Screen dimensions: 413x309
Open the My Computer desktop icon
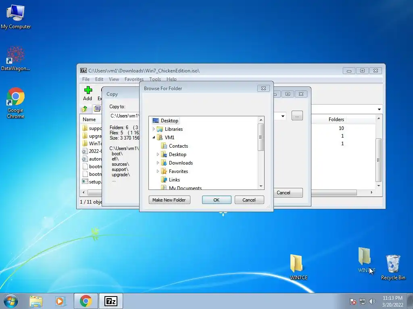[x=16, y=16]
